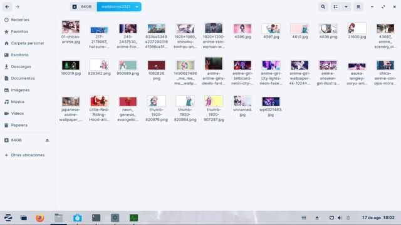The width and height of the screenshot is (401, 225).
Task: Select the 1920x1080 shinobu-kochou image
Action: click(x=185, y=29)
